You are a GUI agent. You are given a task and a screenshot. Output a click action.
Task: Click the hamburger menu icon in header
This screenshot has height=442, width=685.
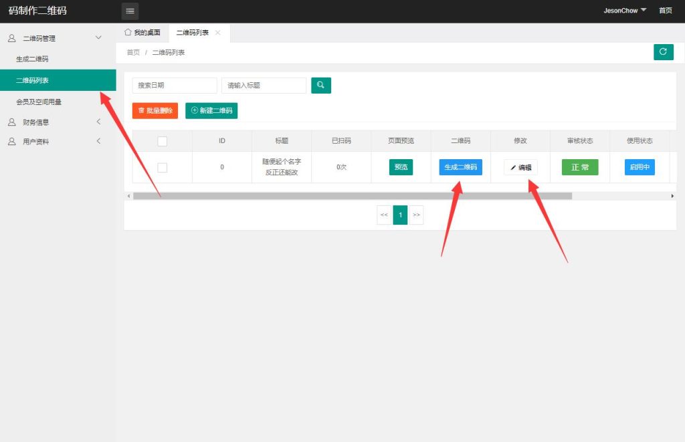coord(130,11)
